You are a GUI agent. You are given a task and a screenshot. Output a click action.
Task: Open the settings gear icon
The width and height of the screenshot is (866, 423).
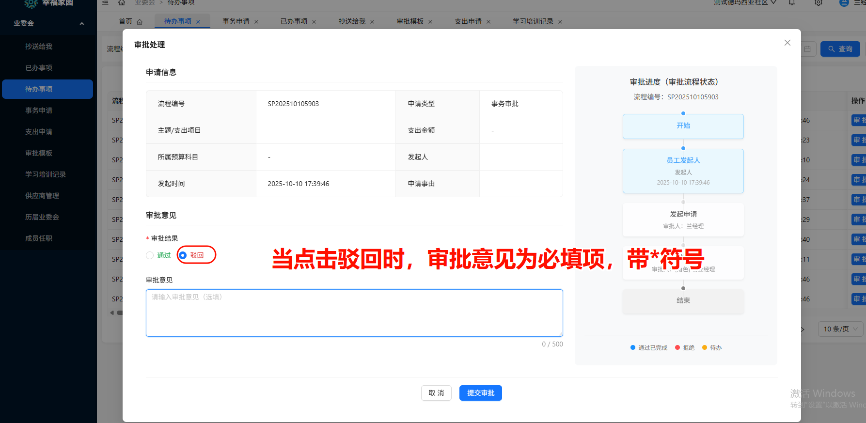click(818, 2)
